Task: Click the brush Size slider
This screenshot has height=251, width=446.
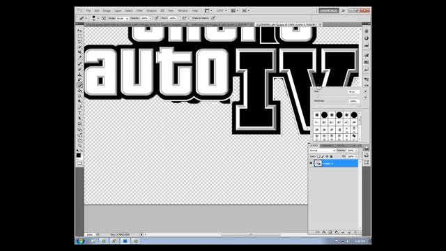Action: 337,96
